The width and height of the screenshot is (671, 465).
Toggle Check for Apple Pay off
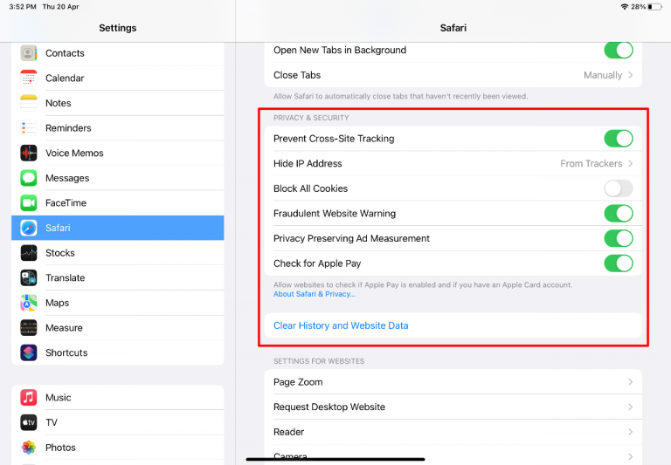(618, 263)
